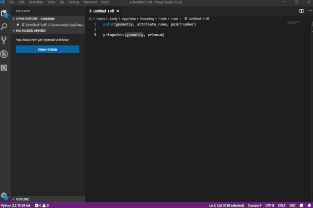Open the Go menu
Screen dimensions: 313x208
(x=62, y=2)
